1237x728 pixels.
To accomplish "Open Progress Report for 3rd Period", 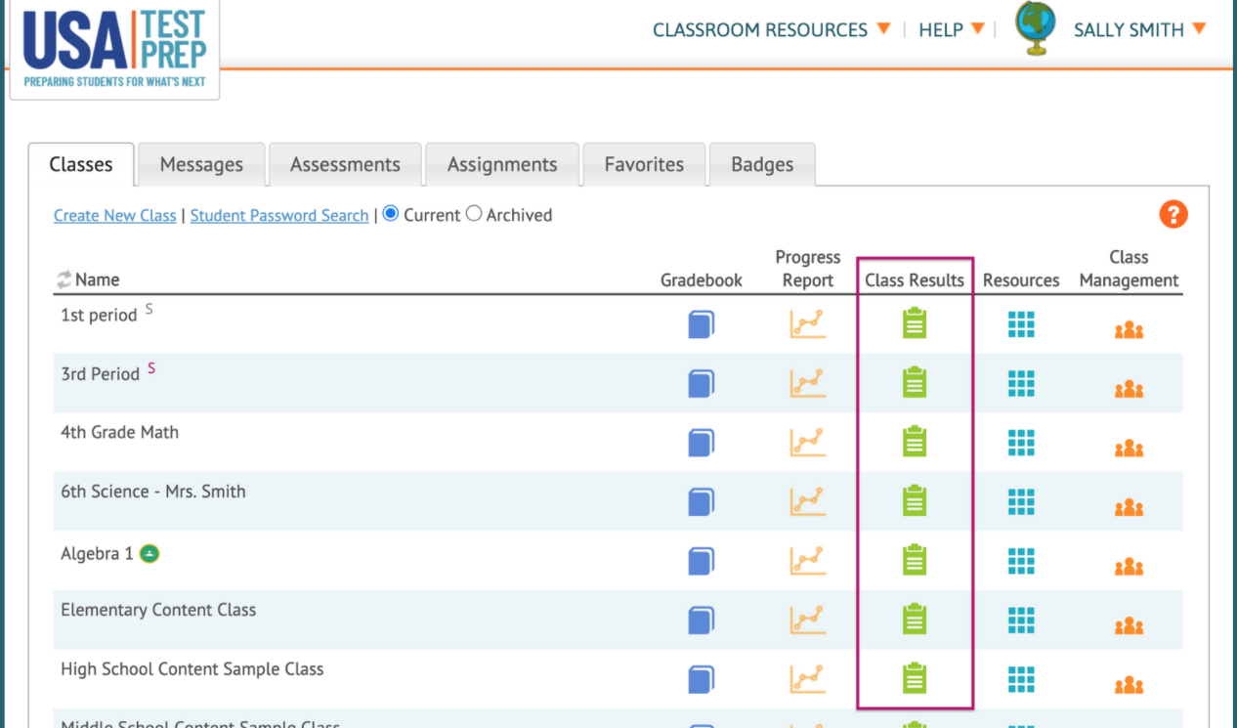I will coord(808,383).
